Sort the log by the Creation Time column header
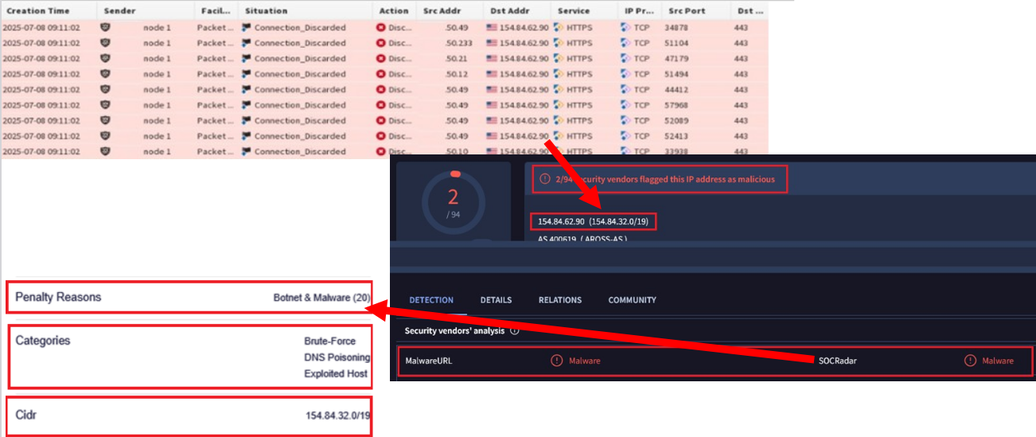 coord(37,11)
